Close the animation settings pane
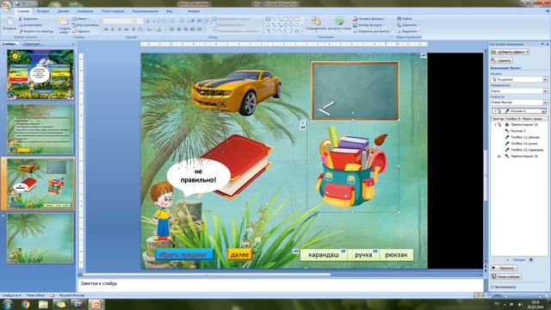The image size is (551, 310). tap(548, 44)
